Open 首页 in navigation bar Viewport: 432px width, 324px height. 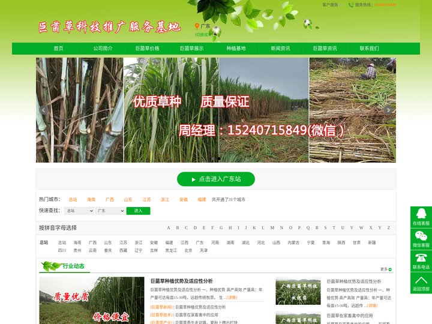pyautogui.click(x=58, y=49)
